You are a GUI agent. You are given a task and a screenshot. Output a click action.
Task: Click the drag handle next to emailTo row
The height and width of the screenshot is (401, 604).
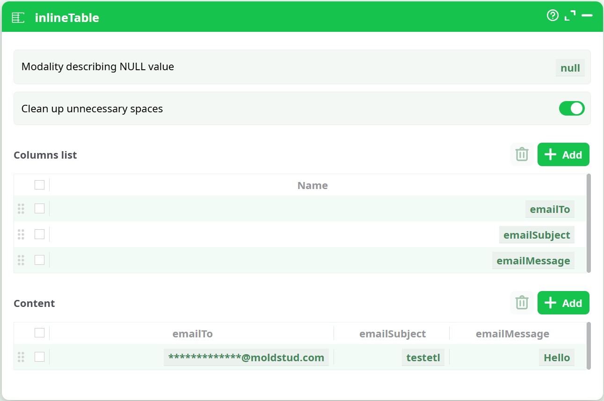pos(21,209)
